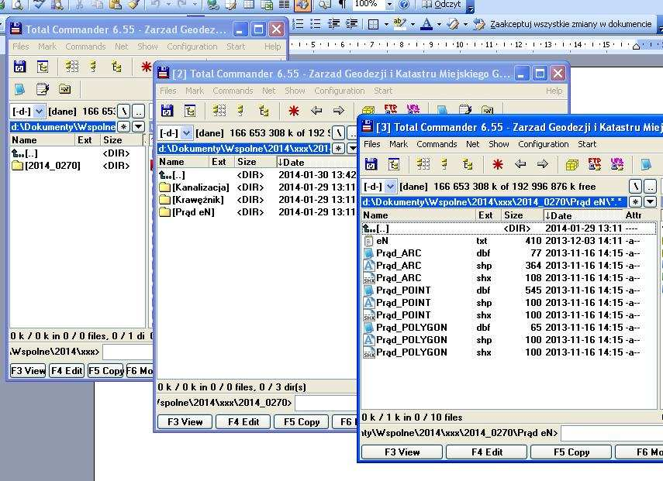Viewport: 663px width, 481px height.
Task: Click brief view icon in first Total Commander window
Action: click(71, 67)
